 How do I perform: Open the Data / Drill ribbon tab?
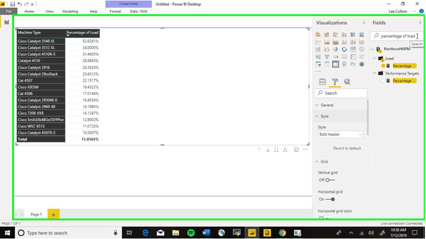139,11
